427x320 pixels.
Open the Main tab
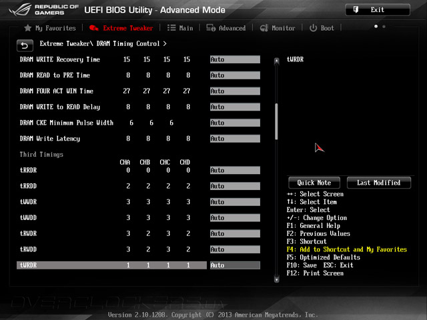[180, 28]
